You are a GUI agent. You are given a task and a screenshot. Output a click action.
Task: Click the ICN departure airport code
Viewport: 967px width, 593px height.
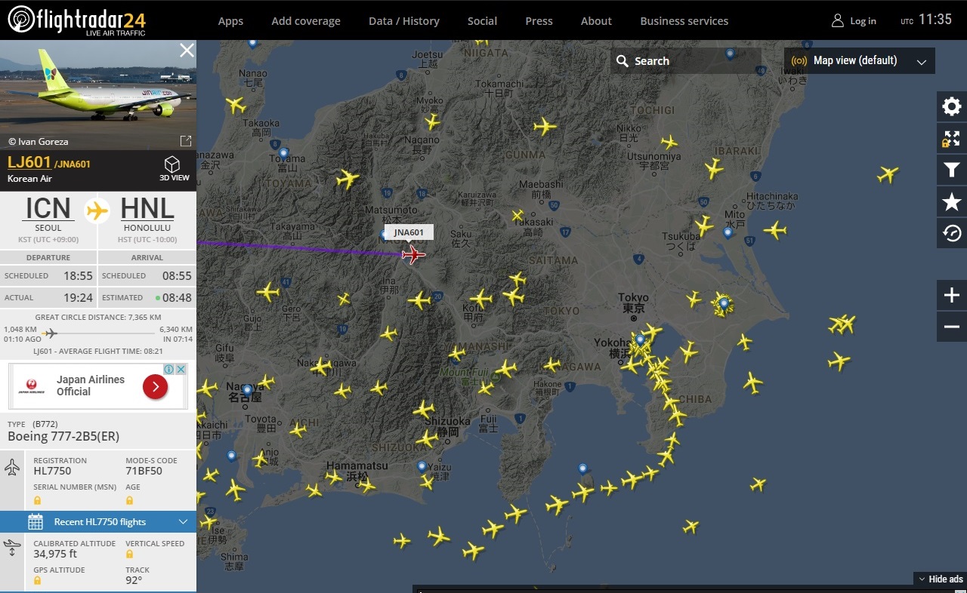[48, 208]
